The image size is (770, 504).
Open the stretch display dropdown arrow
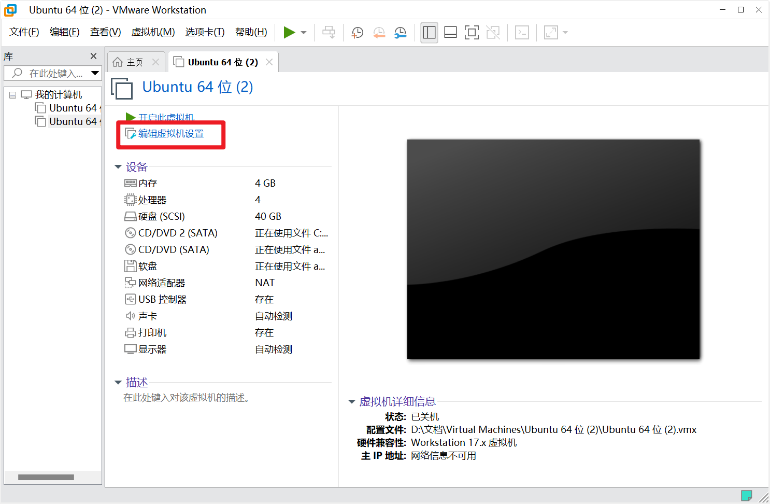click(x=565, y=33)
